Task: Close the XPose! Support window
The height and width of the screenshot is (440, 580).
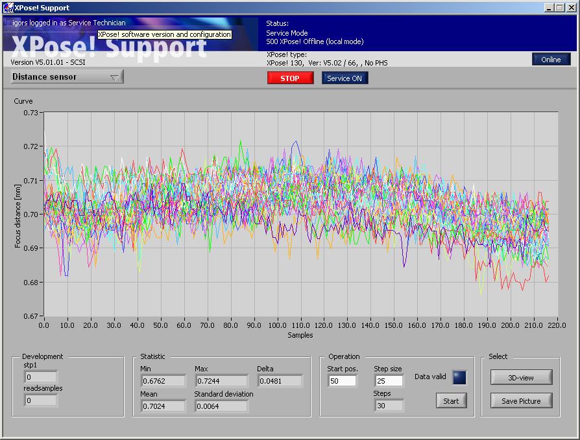Action: click(x=571, y=7)
